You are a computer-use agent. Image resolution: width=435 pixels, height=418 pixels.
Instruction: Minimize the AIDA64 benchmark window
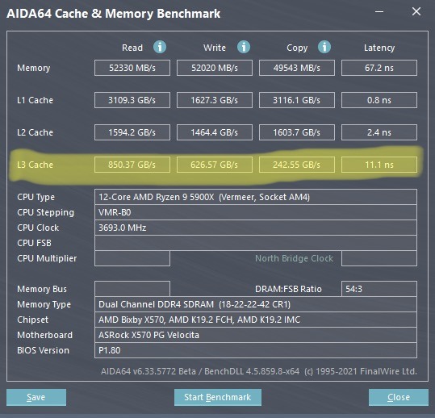pyautogui.click(x=379, y=11)
